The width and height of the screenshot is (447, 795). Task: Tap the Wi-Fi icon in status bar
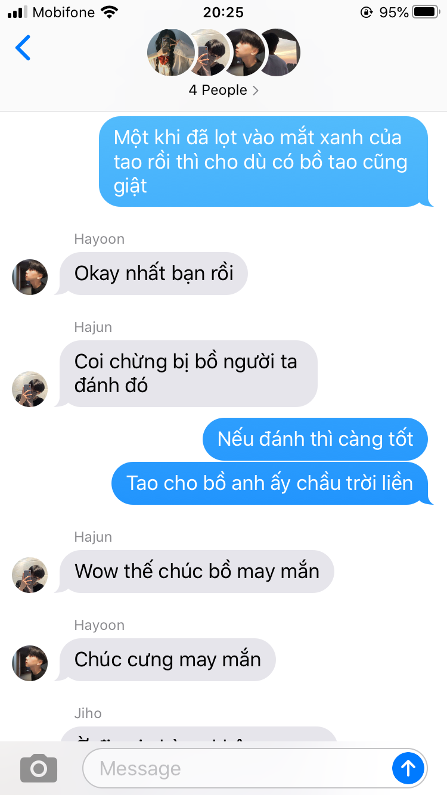pyautogui.click(x=110, y=12)
